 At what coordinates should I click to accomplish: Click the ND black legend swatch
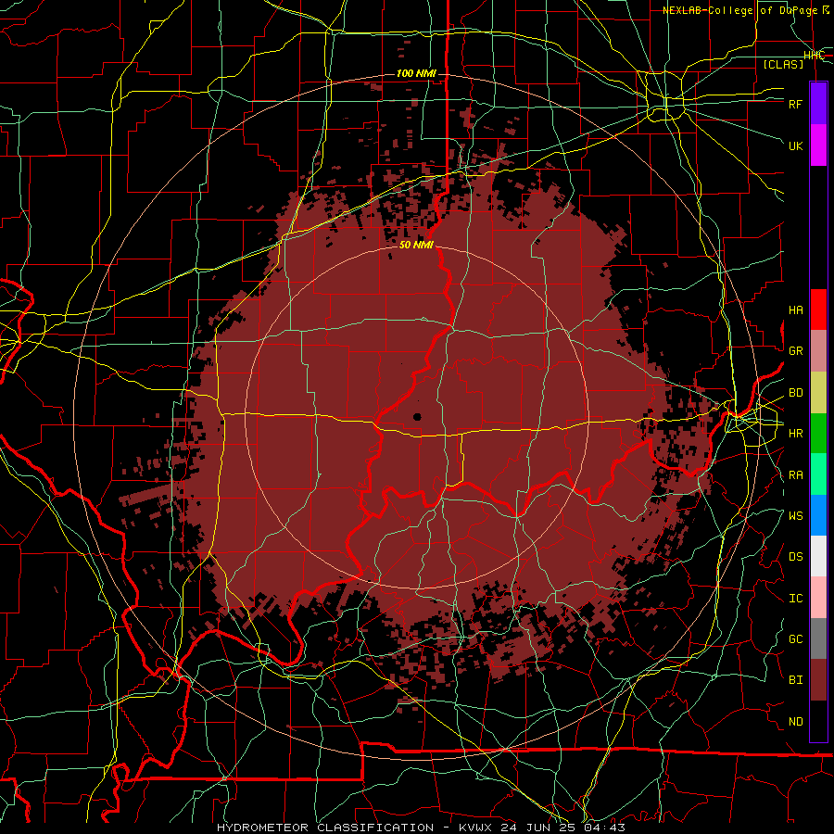[818, 721]
